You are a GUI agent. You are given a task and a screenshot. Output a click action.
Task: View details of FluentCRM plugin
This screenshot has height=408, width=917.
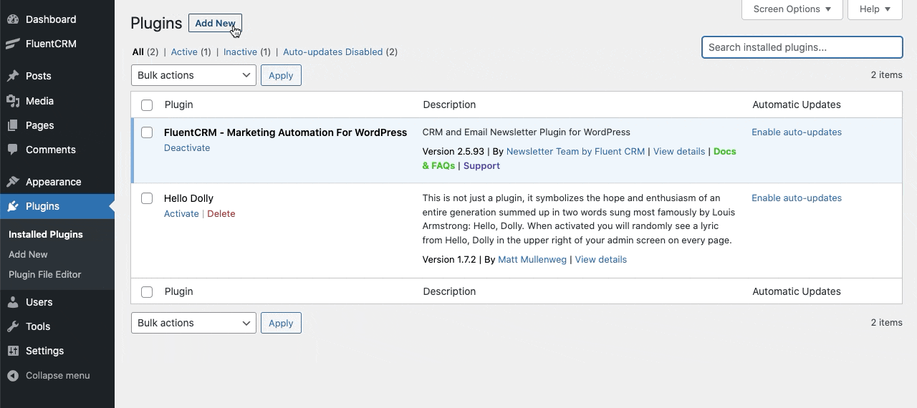click(679, 151)
